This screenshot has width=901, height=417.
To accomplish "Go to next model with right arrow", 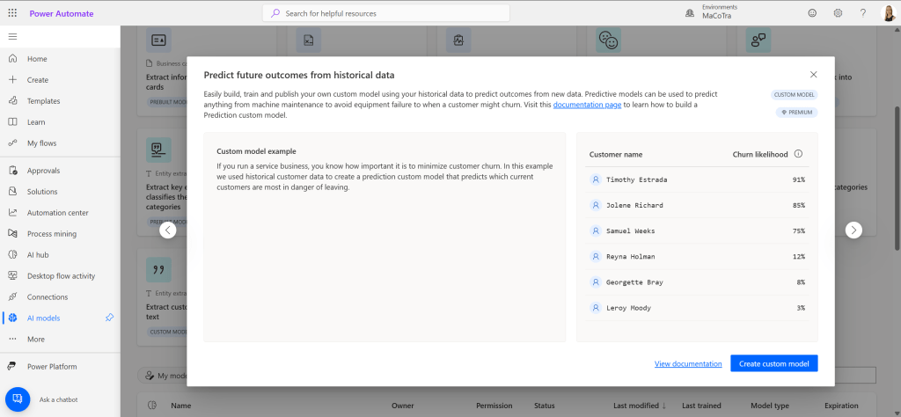I will (853, 230).
